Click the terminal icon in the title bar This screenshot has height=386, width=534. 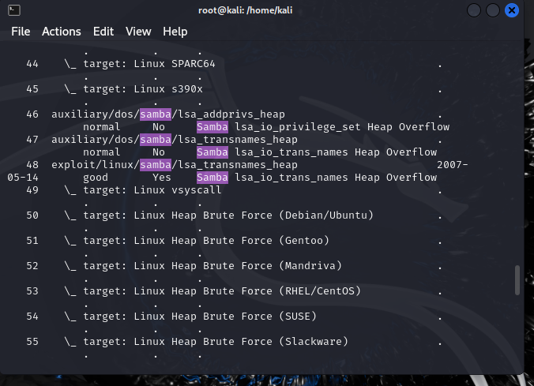16,10
